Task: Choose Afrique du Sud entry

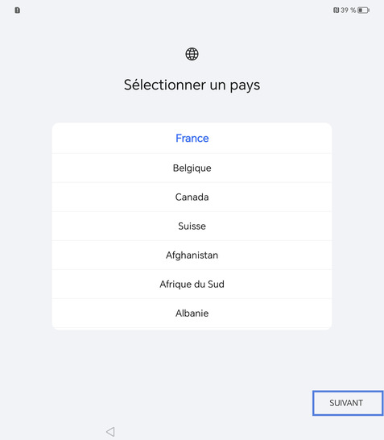Action: pos(192,284)
